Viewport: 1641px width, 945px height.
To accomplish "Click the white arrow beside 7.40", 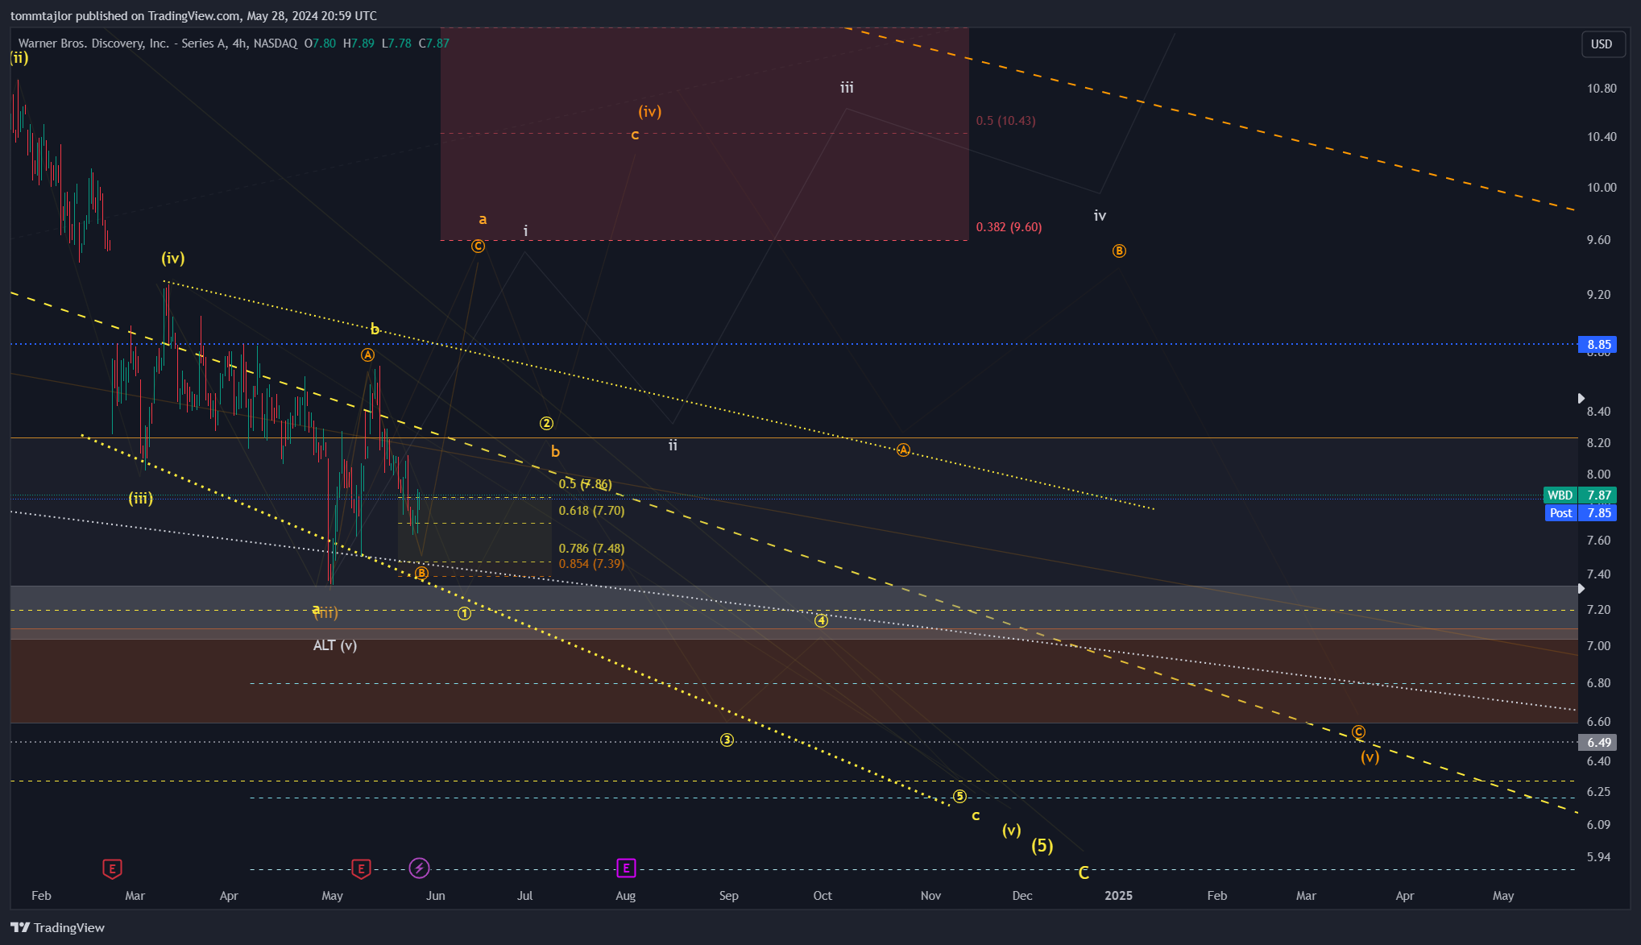I will click(1581, 589).
